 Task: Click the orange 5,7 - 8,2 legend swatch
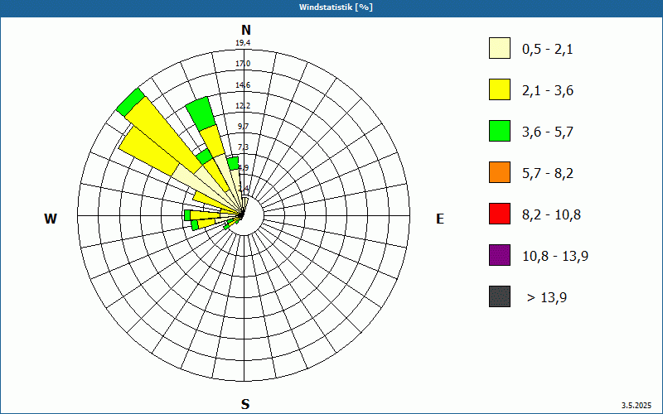coord(500,172)
